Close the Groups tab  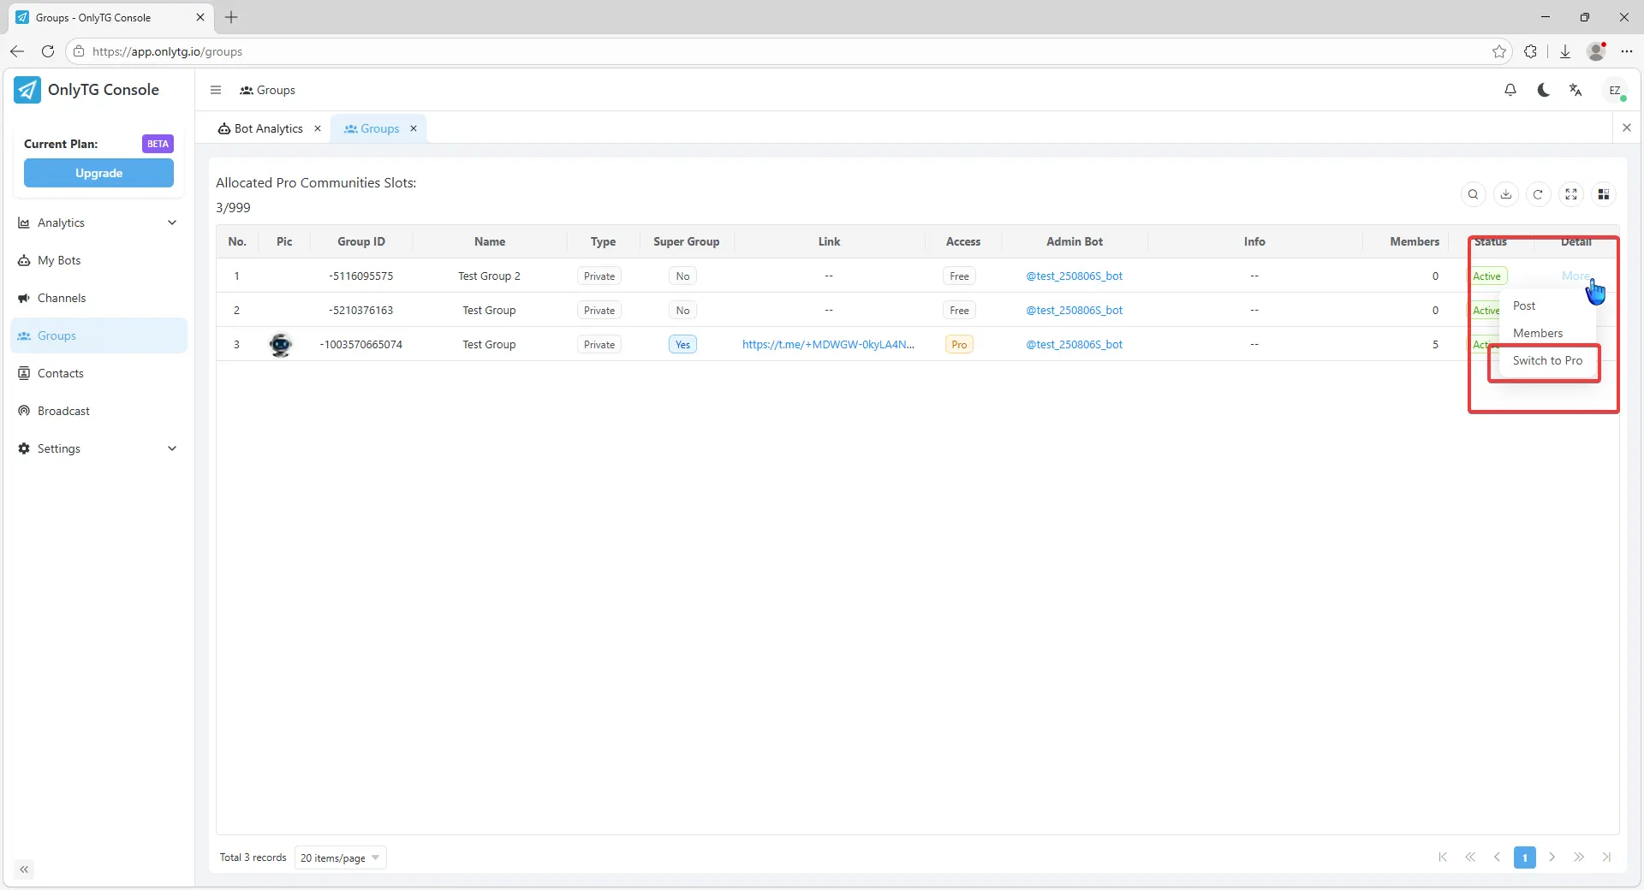(x=414, y=128)
